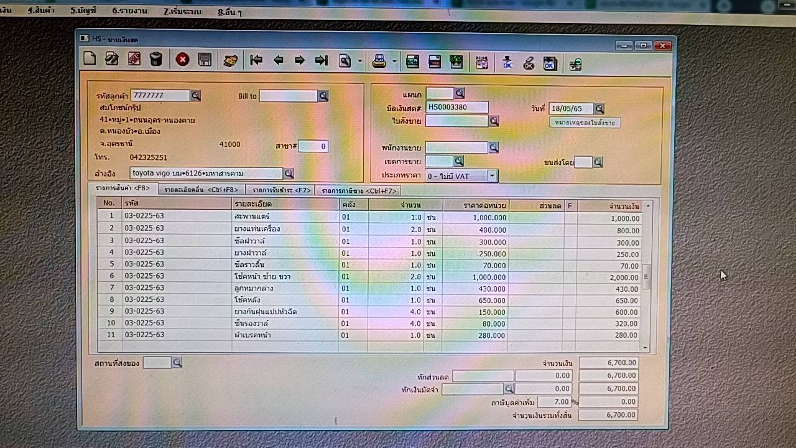Open the 5.บัญชี menu
Viewport: 796px width, 448px height.
(x=83, y=11)
